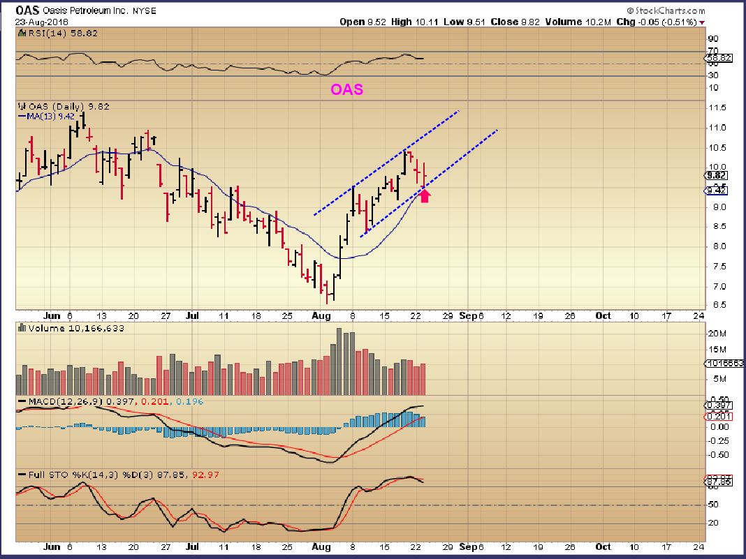Viewport: 746px width, 559px height.
Task: Click the 9.42 moving average tag
Action: [716, 191]
